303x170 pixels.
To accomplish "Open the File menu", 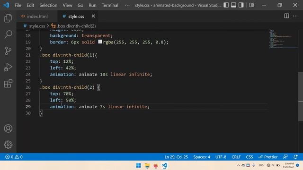I will pyautogui.click(x=18, y=5).
